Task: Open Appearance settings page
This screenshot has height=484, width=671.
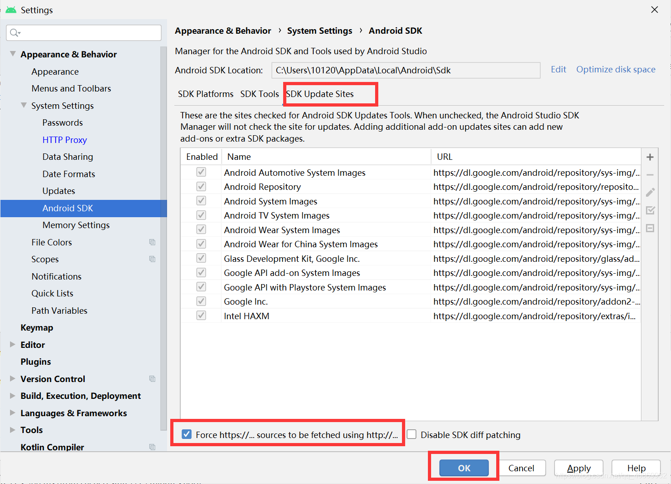Action: (x=55, y=71)
